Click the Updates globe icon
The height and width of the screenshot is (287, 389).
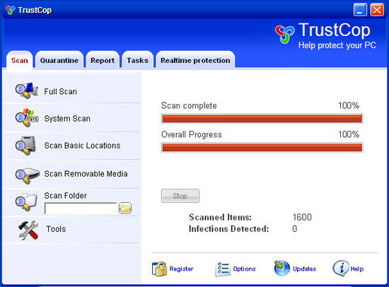coord(281,268)
